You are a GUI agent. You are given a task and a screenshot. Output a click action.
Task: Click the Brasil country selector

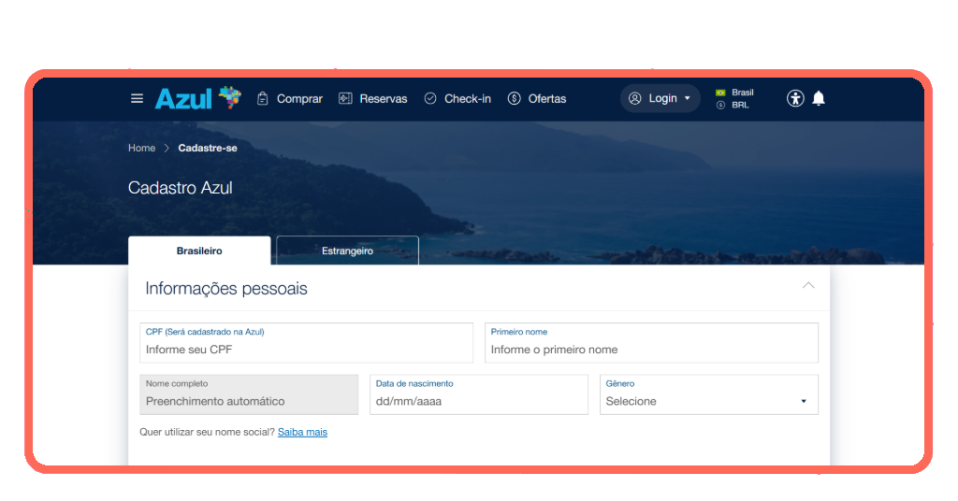[735, 93]
